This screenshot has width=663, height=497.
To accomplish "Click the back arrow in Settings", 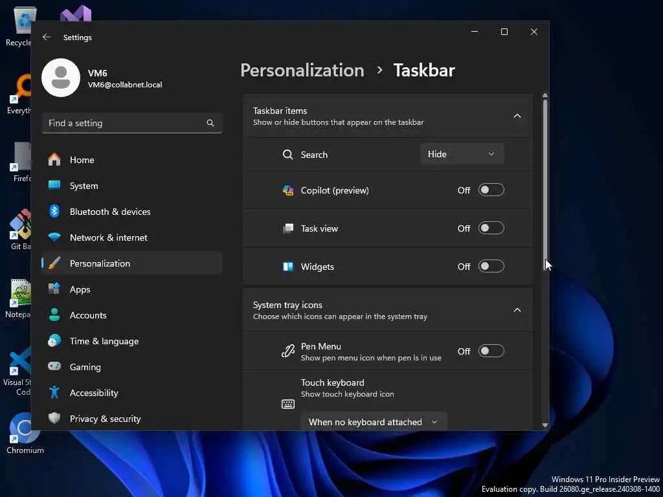I will tap(47, 37).
